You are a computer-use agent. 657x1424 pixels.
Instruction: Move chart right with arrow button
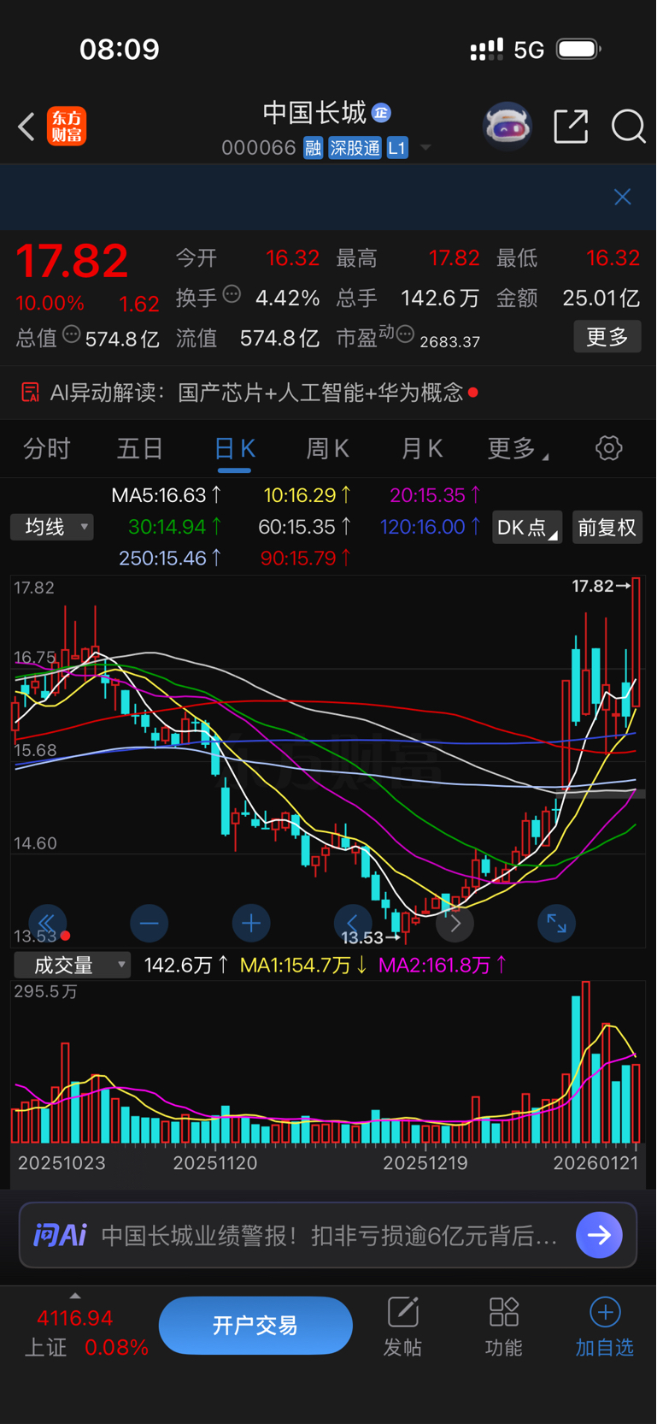click(x=455, y=924)
